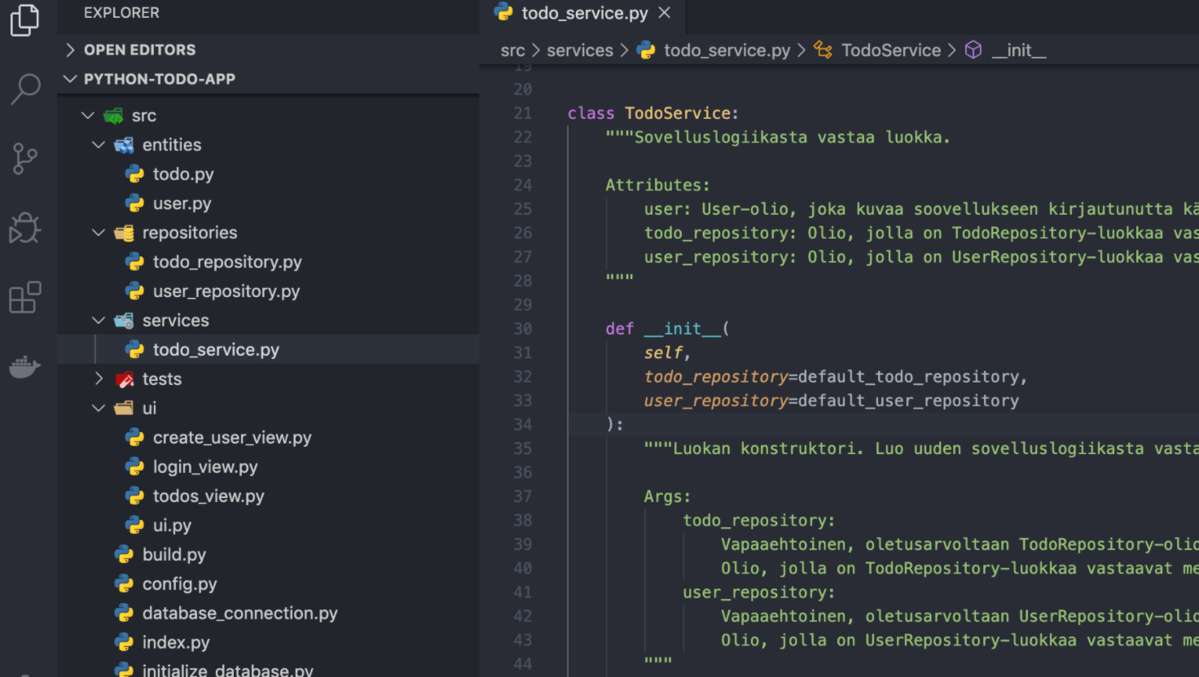Expand the tests folder

[99, 379]
